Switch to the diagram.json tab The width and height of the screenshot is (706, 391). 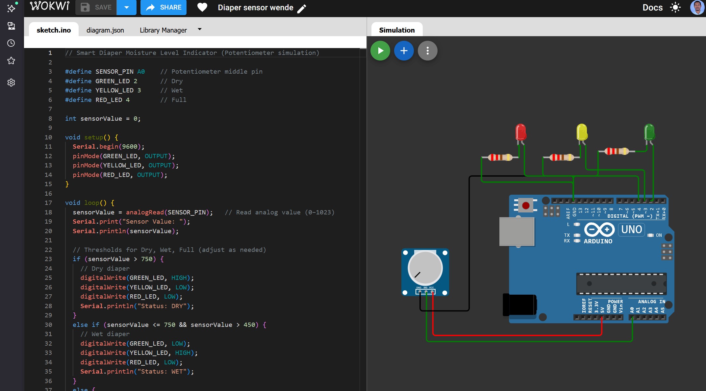(x=105, y=30)
